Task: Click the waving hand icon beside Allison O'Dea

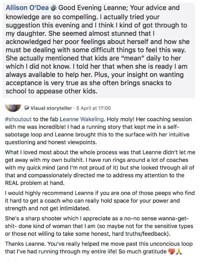Action: [54, 8]
